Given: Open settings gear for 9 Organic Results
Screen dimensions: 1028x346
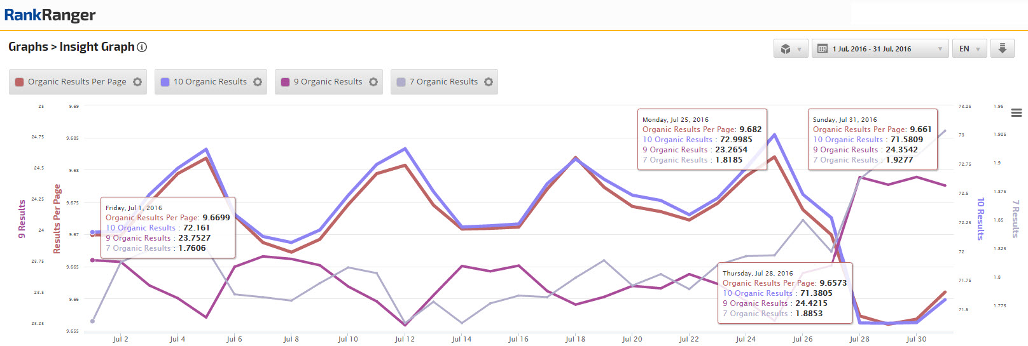Looking at the screenshot, I should click(x=373, y=82).
